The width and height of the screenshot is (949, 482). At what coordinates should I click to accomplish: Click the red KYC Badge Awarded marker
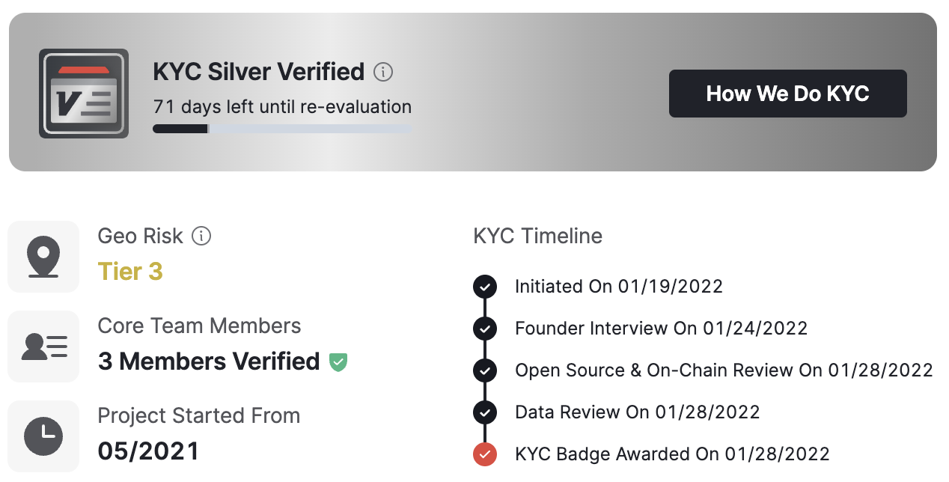point(485,454)
